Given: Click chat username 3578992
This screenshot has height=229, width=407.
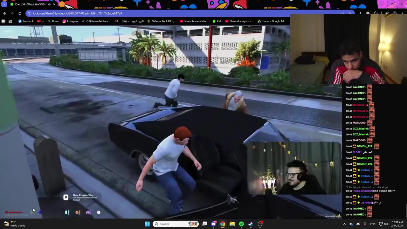Looking at the screenshot, I should (x=367, y=203).
